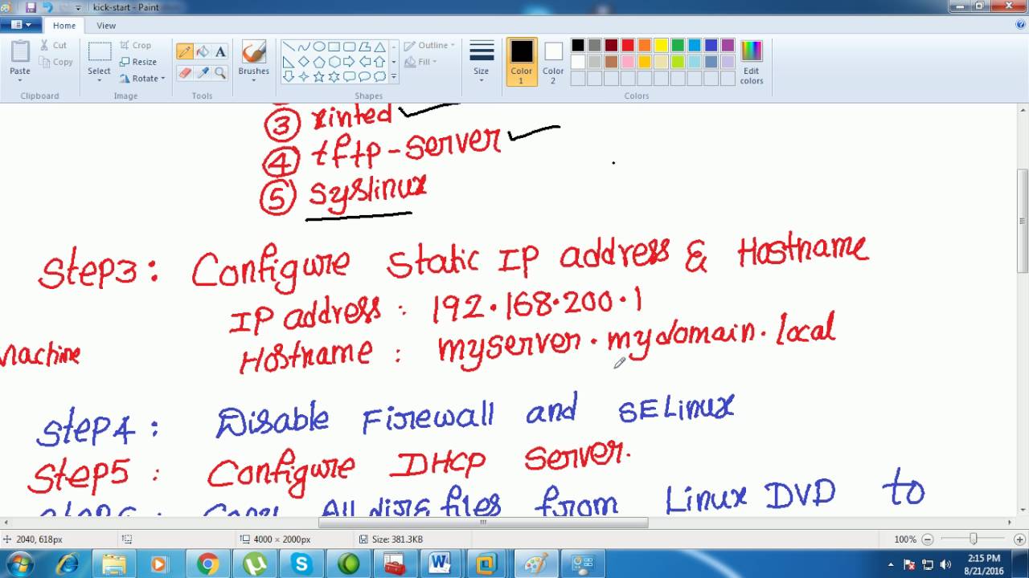1029x578 pixels.
Task: Click the Windows Start button
Action: pos(19,564)
